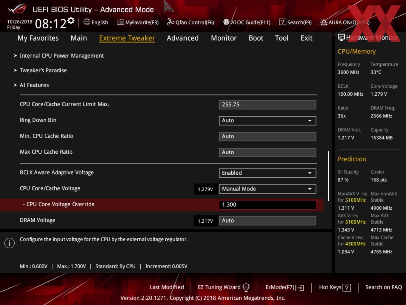This screenshot has height=305, width=406.
Task: Click the 1.279V core voltage readout
Action: pyautogui.click(x=205, y=189)
